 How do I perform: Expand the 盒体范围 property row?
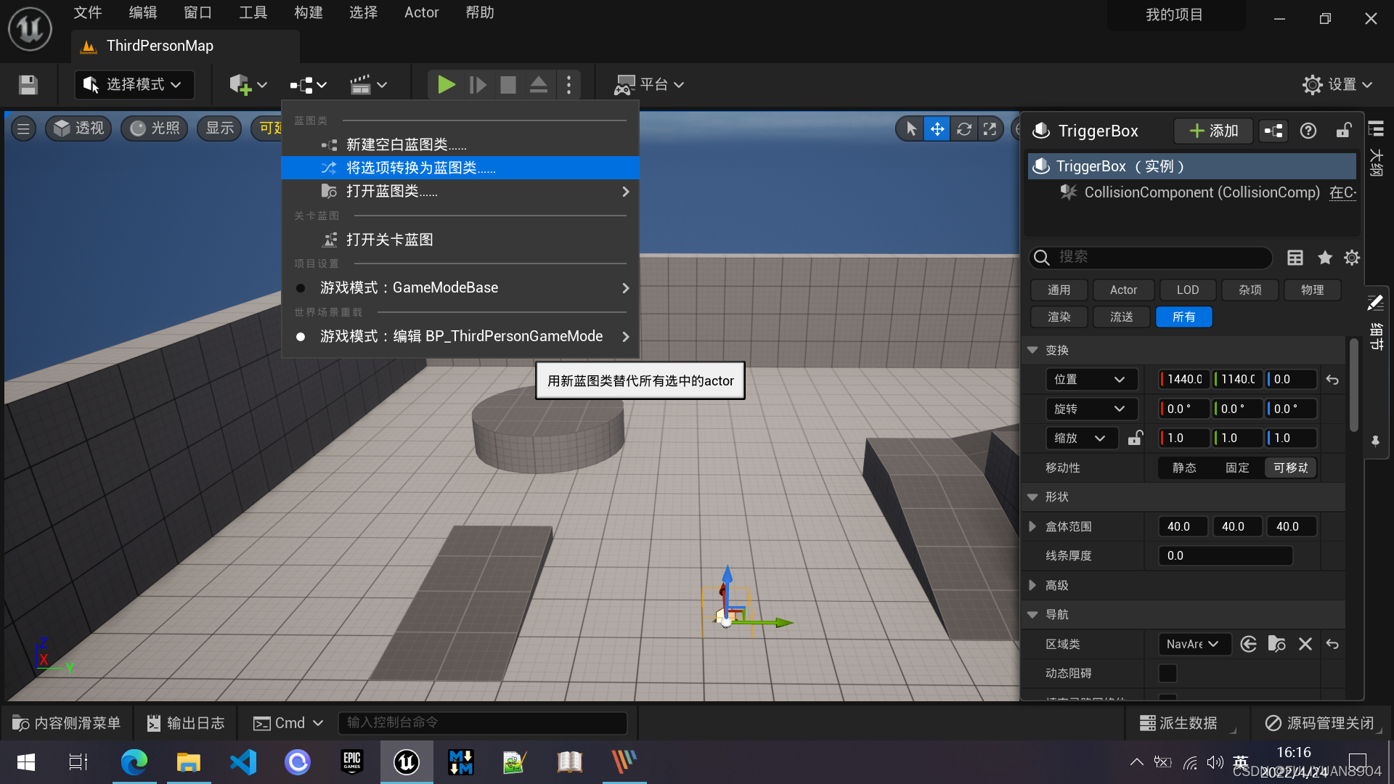coord(1032,526)
